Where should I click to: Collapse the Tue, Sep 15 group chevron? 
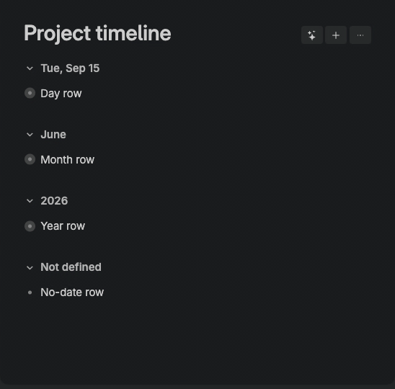(x=30, y=68)
